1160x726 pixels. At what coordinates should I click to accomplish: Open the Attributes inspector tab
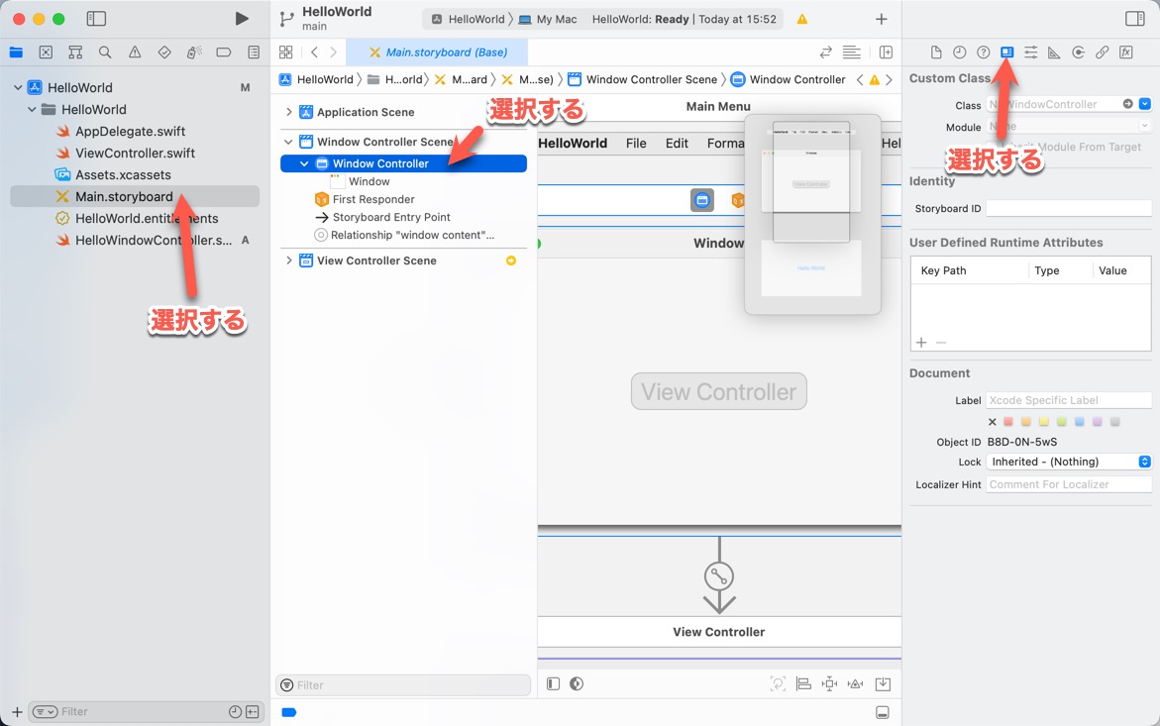coord(1030,52)
